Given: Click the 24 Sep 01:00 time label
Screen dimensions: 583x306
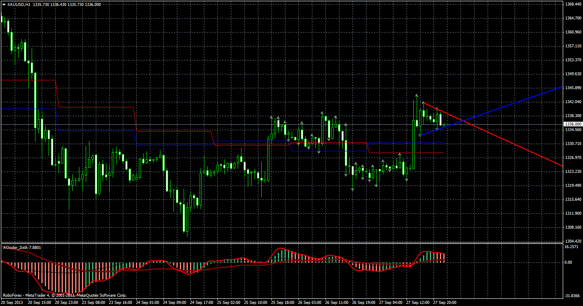Looking at the screenshot, I should pyautogui.click(x=149, y=303).
